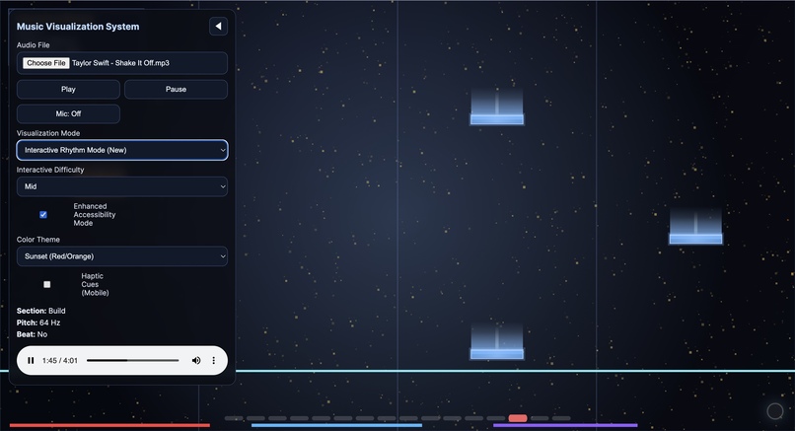Click the red lane bar at bottom left
The width and height of the screenshot is (795, 431).
coord(109,425)
